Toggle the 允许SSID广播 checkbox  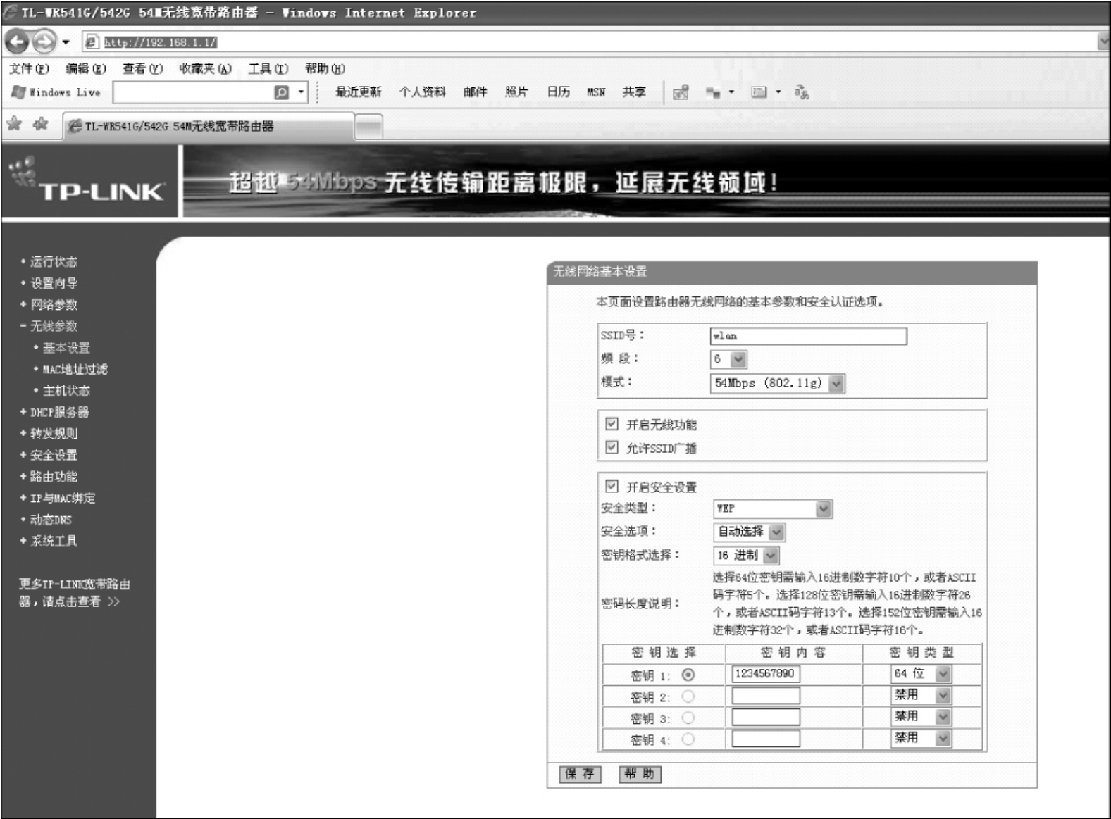tap(612, 447)
